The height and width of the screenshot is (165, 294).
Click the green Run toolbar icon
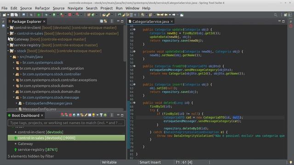click(x=54, y=15)
